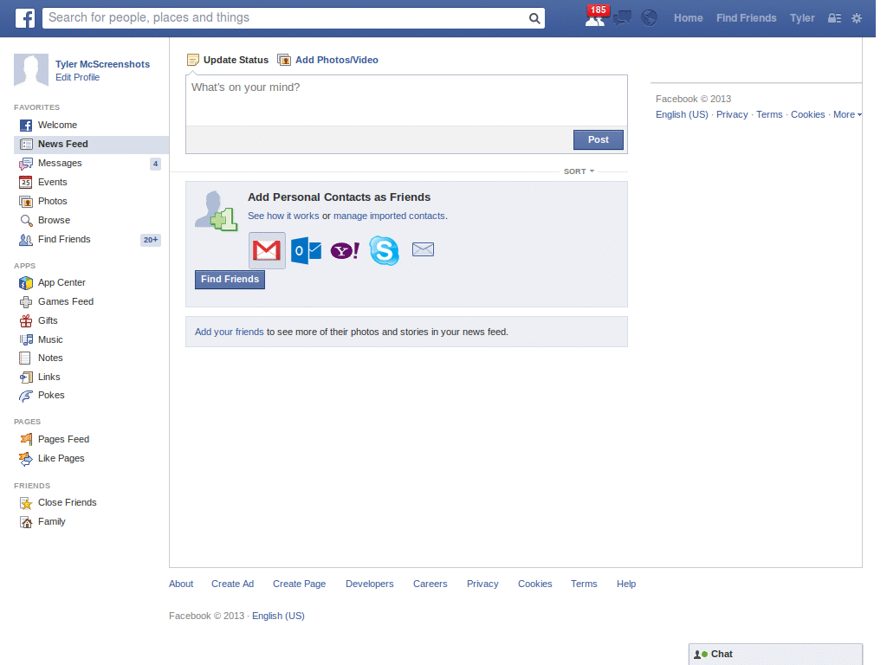This screenshot has width=887, height=665.
Task: Open friend requests icon with 185 badge
Action: tap(596, 17)
